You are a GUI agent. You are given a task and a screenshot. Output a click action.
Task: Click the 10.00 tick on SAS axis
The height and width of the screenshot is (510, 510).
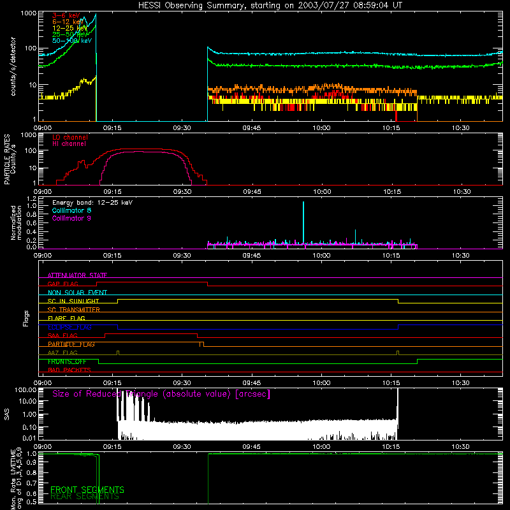tap(27, 401)
